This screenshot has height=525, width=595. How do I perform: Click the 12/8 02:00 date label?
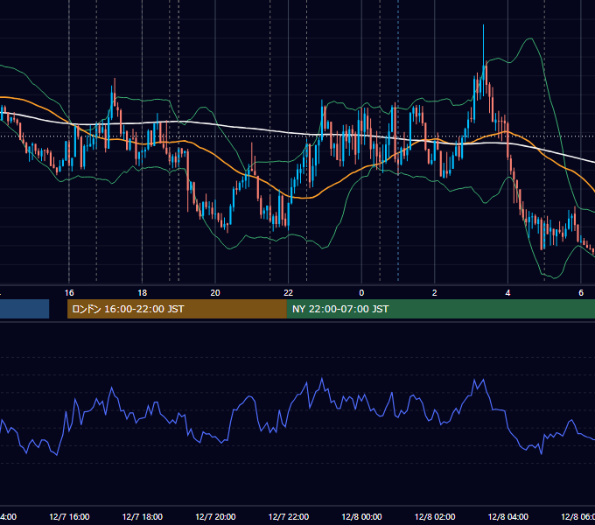[x=435, y=517]
